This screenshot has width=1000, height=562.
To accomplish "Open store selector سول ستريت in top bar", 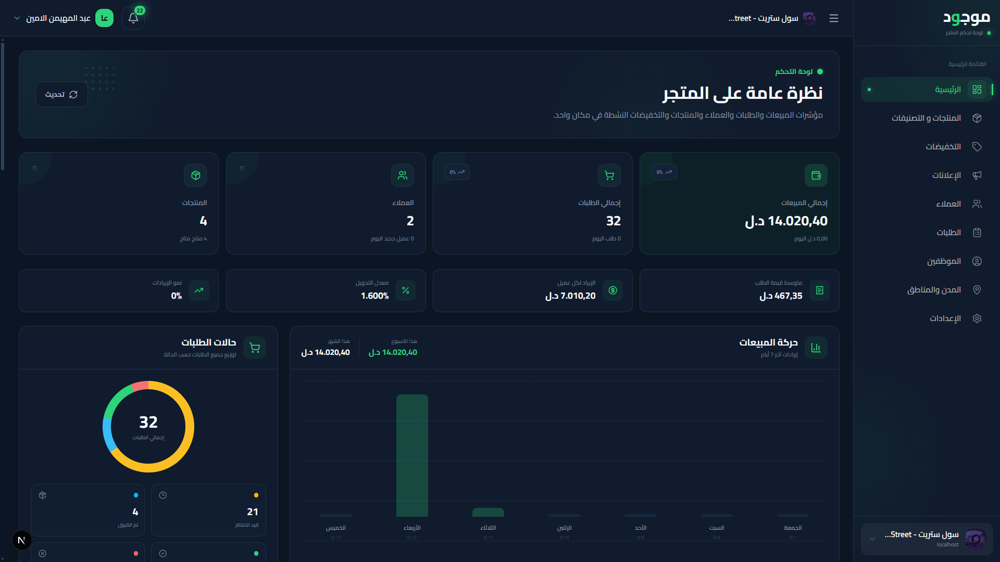I will click(772, 18).
